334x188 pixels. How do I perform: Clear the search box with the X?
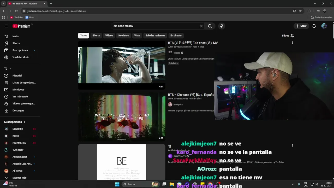coord(201,26)
